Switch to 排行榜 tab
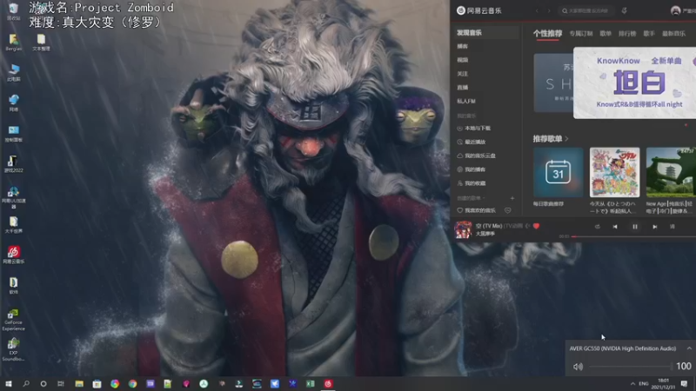The width and height of the screenshot is (696, 391). pos(627,34)
